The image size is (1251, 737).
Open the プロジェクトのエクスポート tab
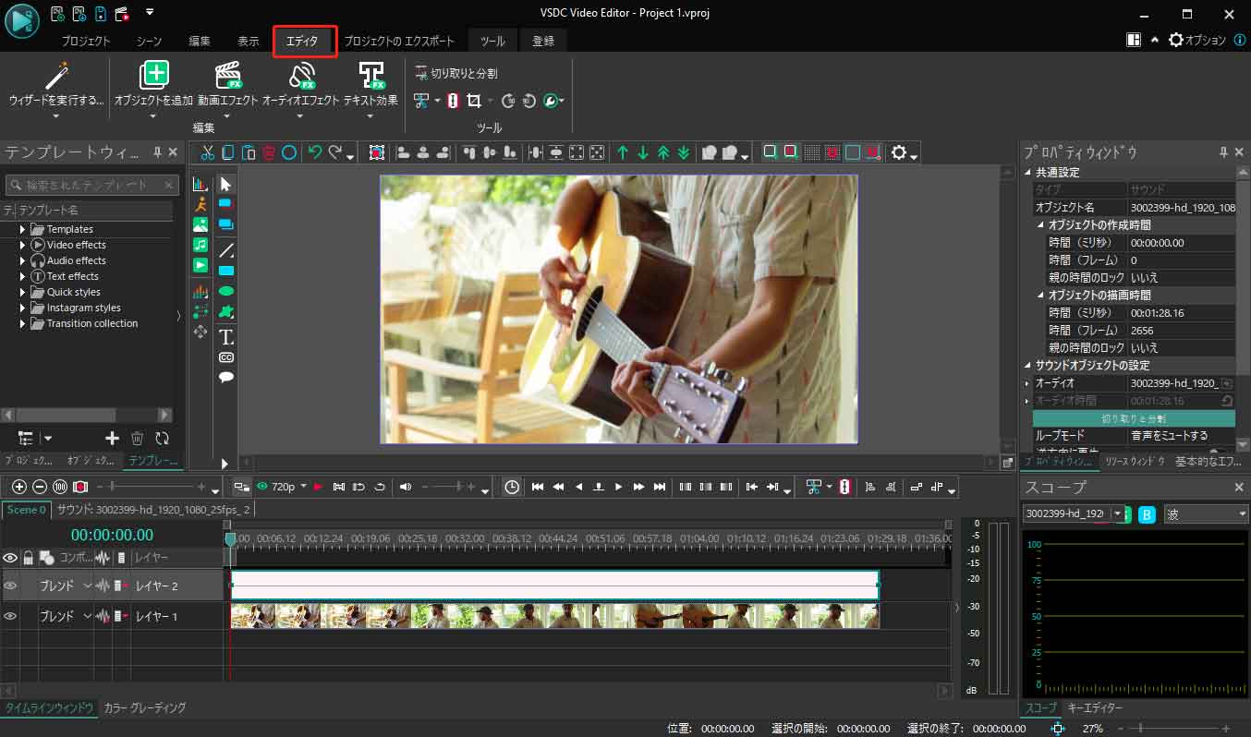coord(399,42)
